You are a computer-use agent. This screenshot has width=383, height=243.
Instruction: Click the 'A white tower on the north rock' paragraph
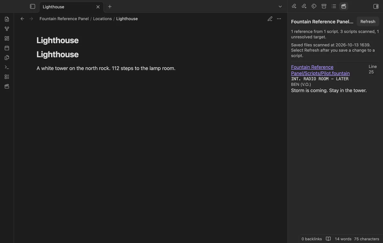point(106,68)
